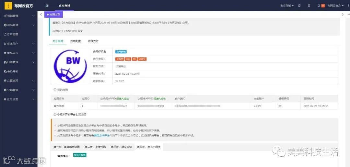This screenshot has height=167, width=350.
Task: Click the orange app type tag
Action: tap(128, 59)
